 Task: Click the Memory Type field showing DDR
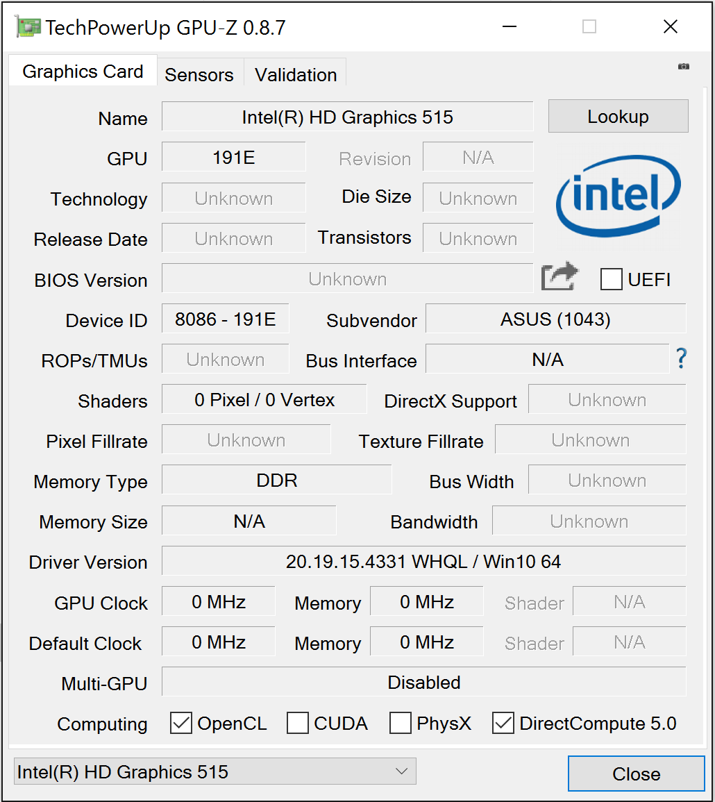coord(277,481)
